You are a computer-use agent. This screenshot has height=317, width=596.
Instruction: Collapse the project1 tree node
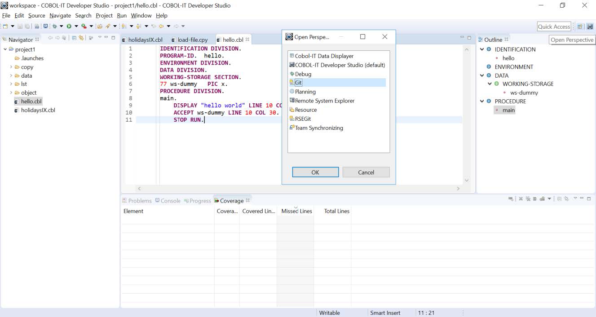(x=5, y=49)
